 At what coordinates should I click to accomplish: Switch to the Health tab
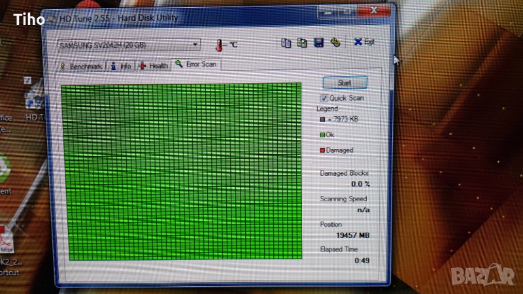154,66
